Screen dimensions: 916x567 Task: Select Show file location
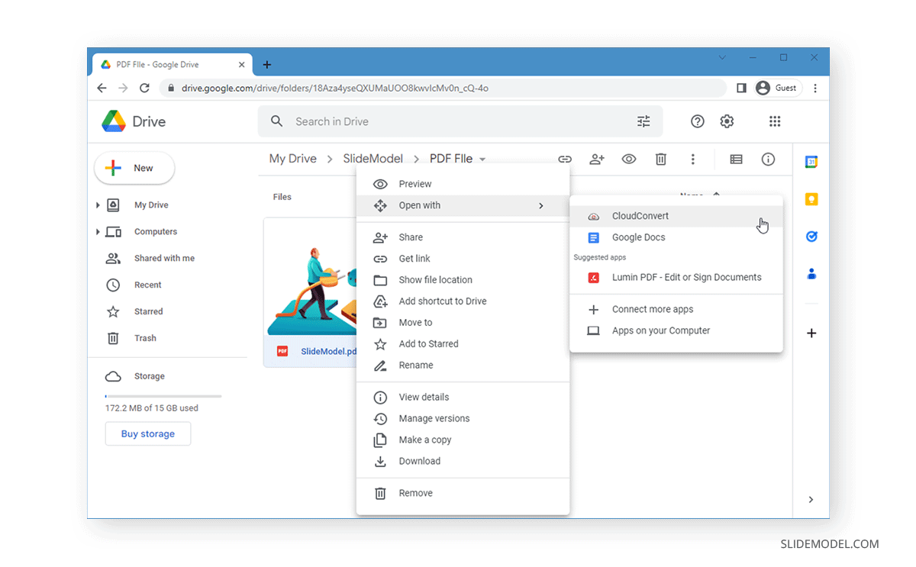tap(463, 280)
